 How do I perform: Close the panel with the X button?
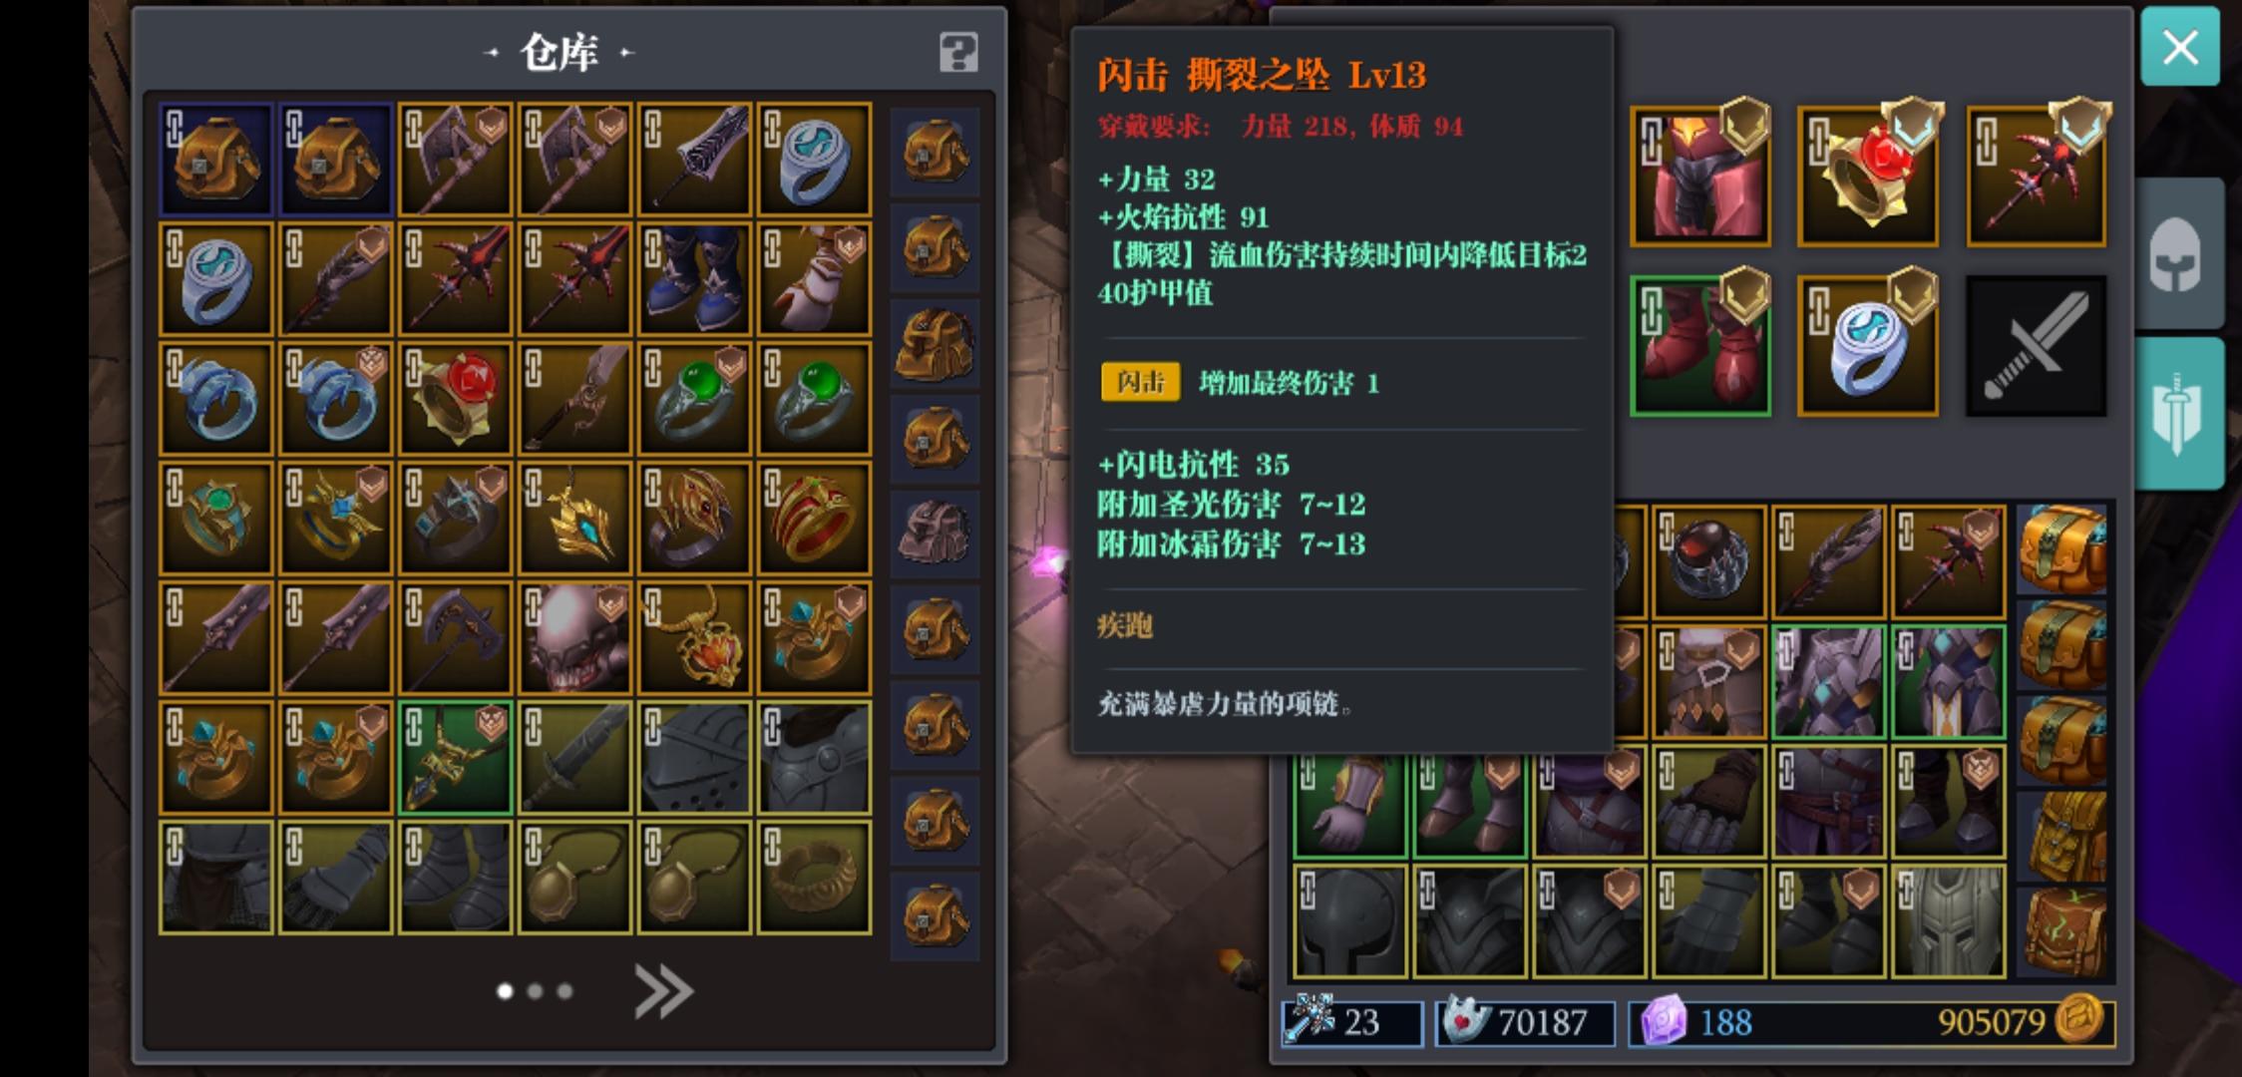(x=2180, y=47)
